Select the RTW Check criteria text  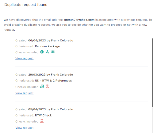(x=43, y=115)
